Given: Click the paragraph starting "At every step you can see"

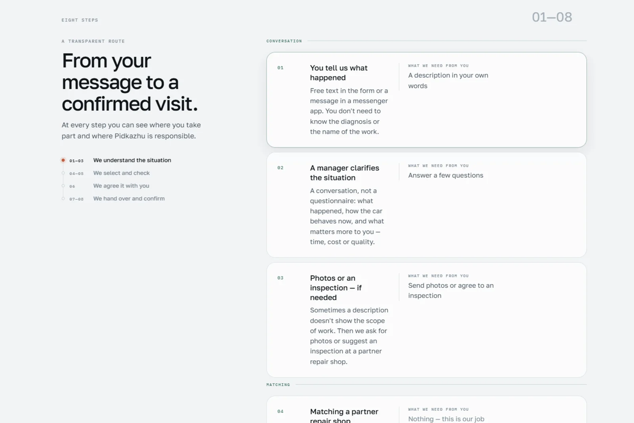Looking at the screenshot, I should pyautogui.click(x=131, y=130).
